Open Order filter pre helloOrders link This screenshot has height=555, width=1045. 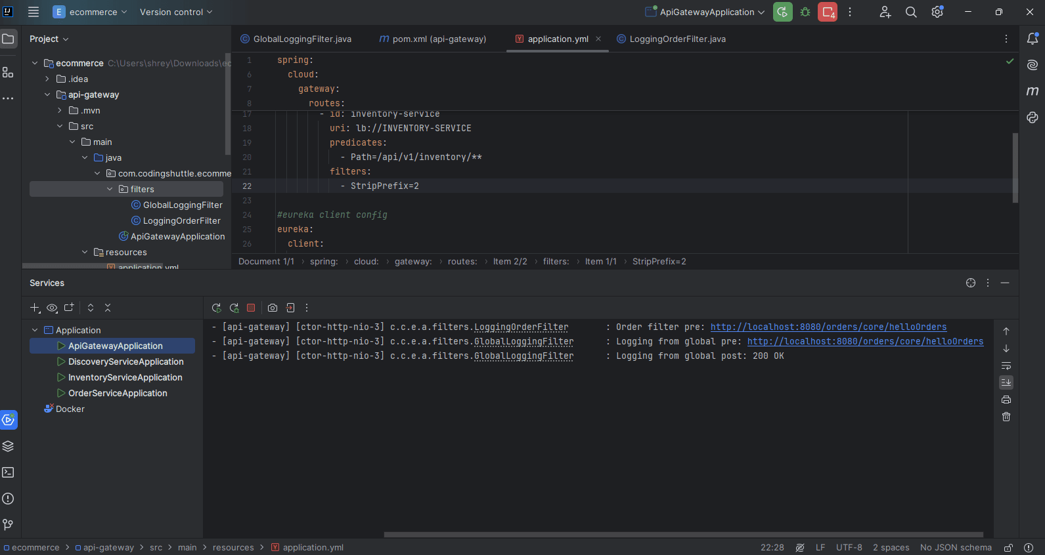[828, 327]
